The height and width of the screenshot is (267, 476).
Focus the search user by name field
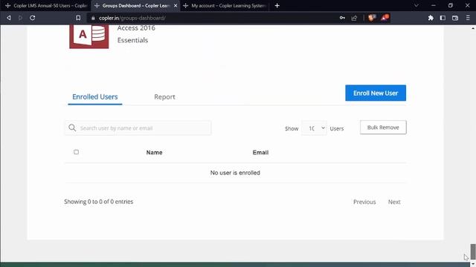(x=138, y=128)
